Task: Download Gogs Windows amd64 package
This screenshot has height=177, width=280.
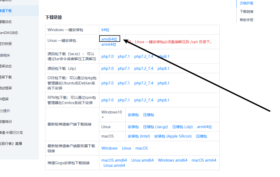Action: (172, 160)
